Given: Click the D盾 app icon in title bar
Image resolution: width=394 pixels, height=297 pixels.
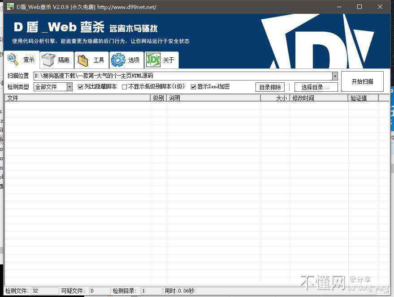Looking at the screenshot, I should tap(10, 6).
